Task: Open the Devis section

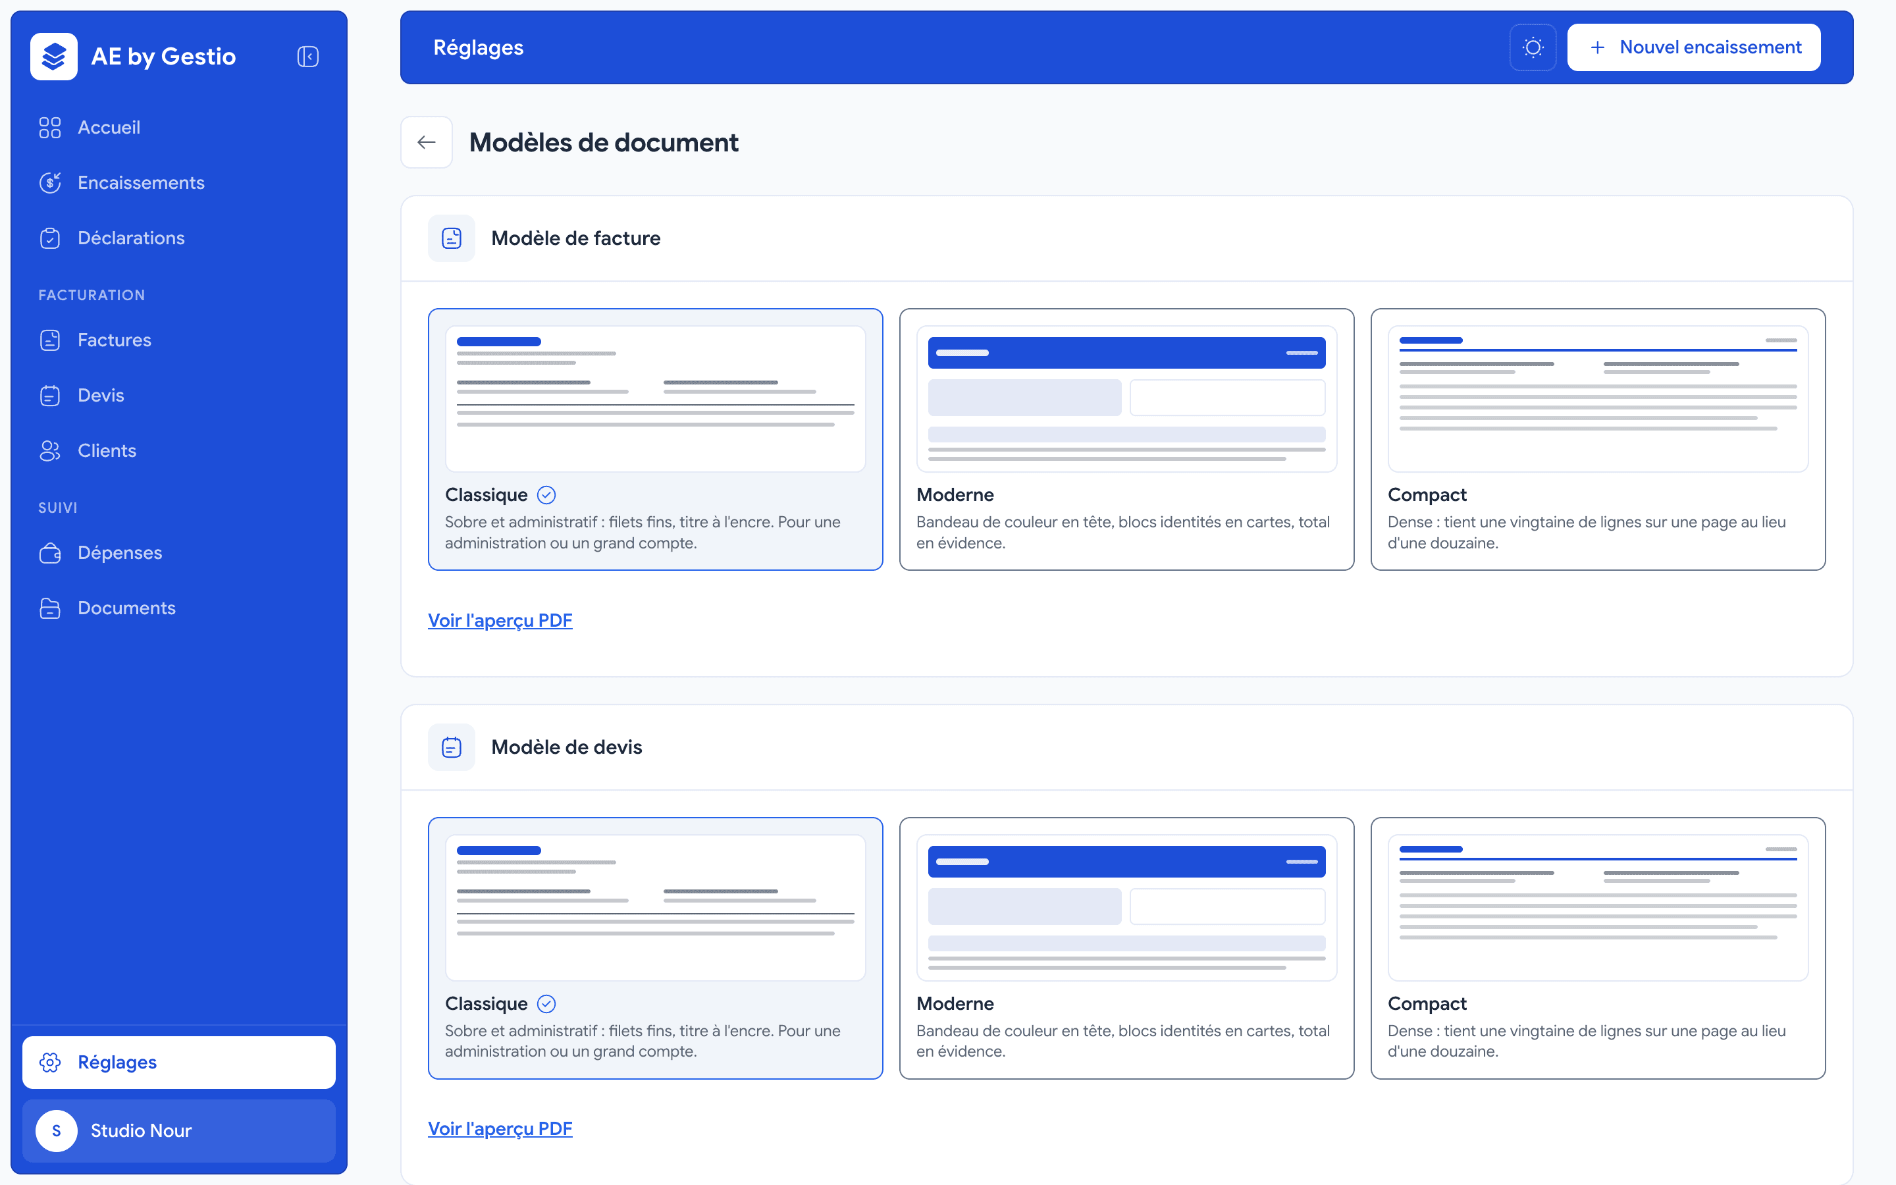Action: [178, 396]
